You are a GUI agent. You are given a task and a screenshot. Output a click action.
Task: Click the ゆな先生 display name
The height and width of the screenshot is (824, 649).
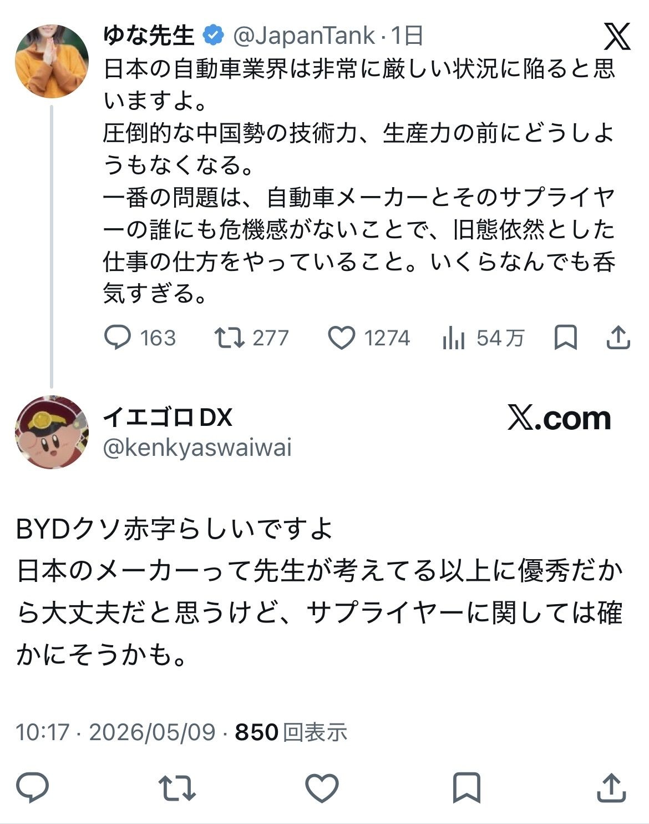tap(149, 36)
